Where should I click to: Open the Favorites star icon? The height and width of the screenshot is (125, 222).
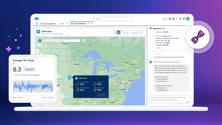164,19
